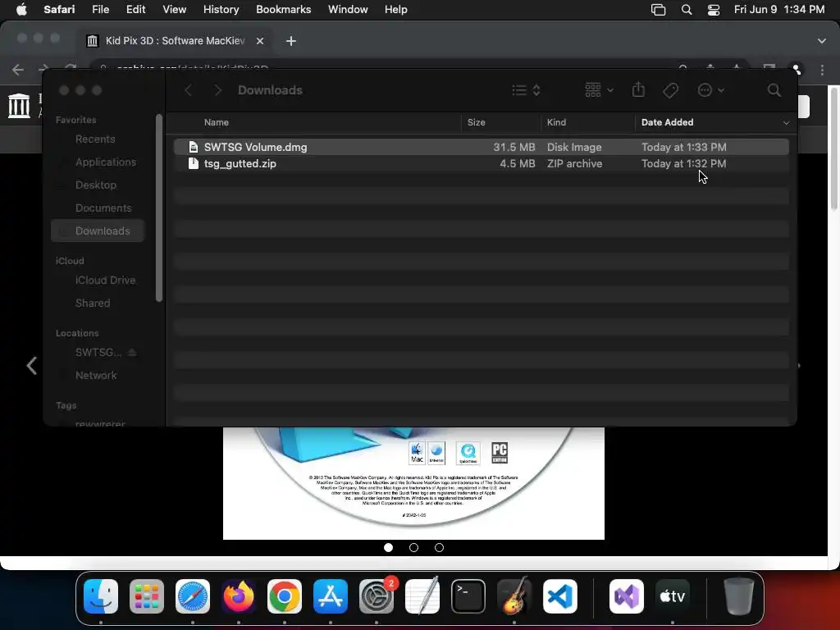840x630 pixels.
Task: Click the screen mirroring menu bar icon
Action: (x=659, y=10)
